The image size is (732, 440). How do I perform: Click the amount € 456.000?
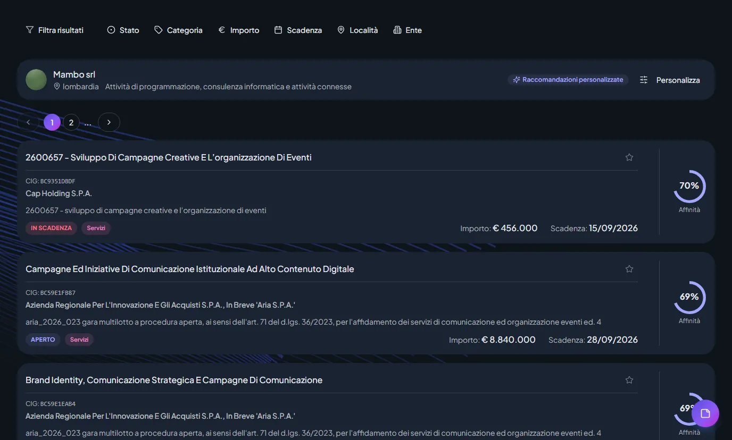(x=515, y=228)
